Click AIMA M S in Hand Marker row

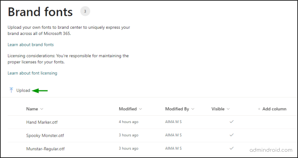(x=173, y=122)
